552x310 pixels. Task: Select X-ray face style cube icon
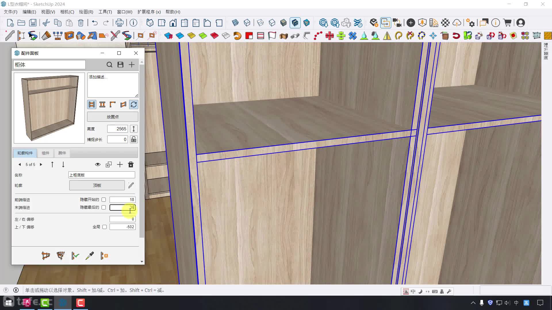[x=235, y=23]
